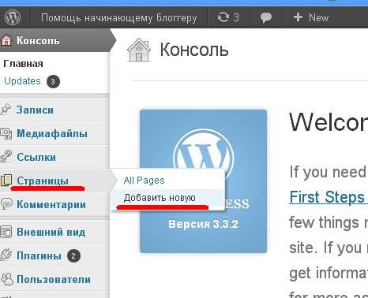Click the users icon for Пользователи
Image resolution: width=368 pixels, height=298 pixels.
[6, 279]
